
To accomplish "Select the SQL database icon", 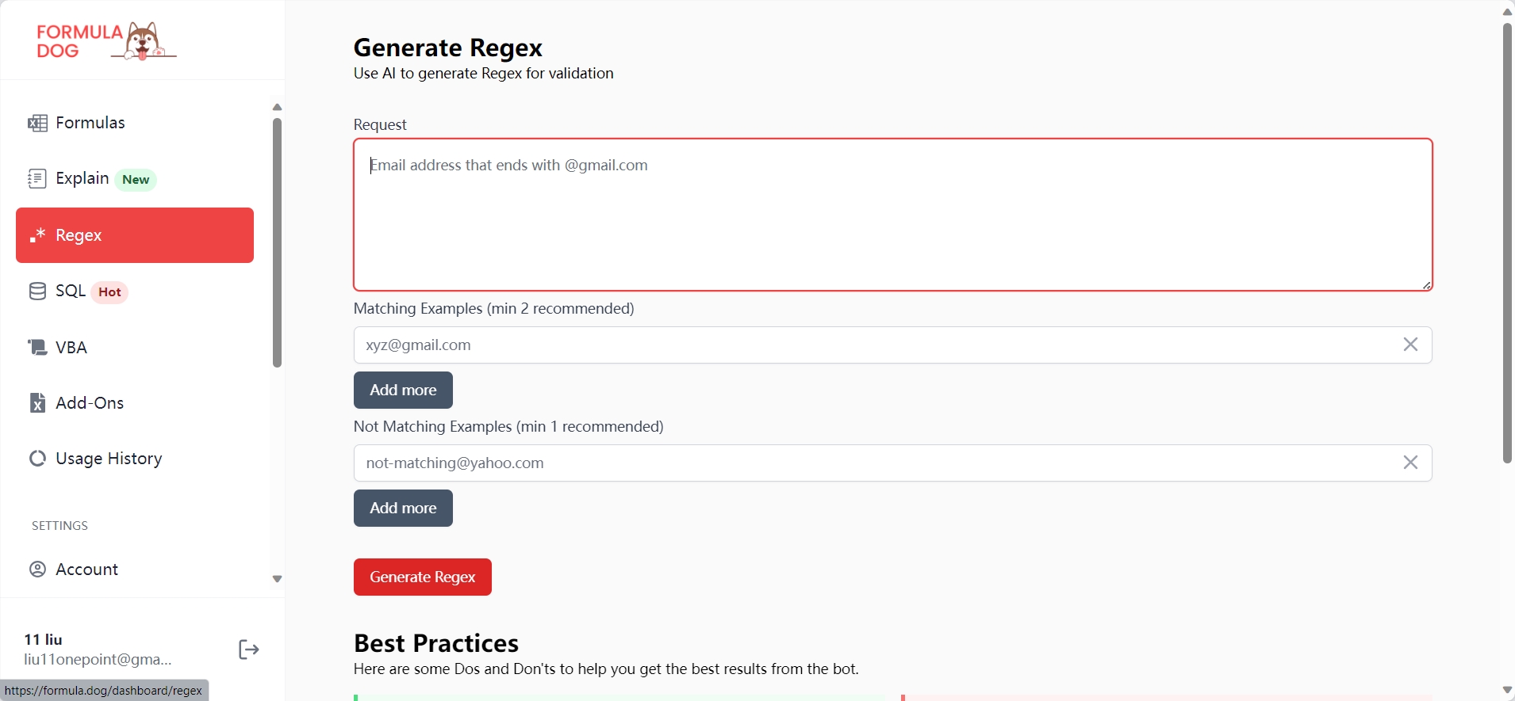I will click(x=37, y=291).
